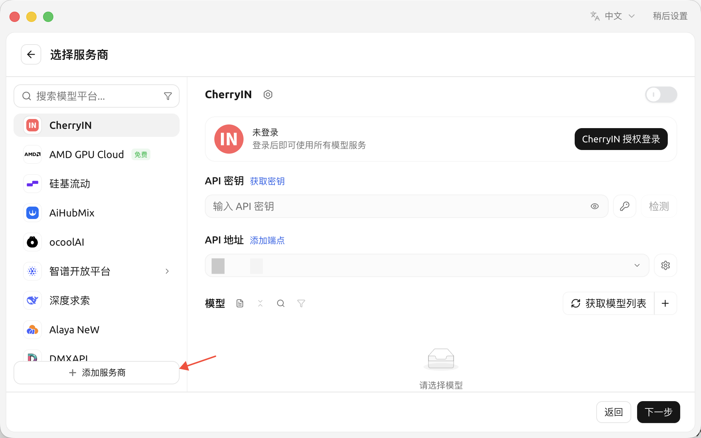
Task: Click the search magnifier icon in the provider search box
Action: point(26,96)
